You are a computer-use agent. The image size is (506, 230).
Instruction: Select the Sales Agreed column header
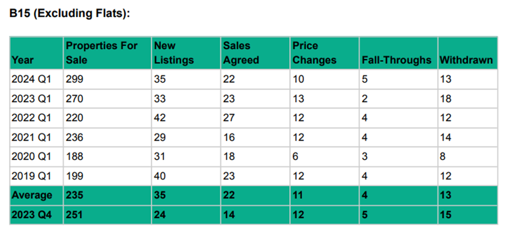241,53
